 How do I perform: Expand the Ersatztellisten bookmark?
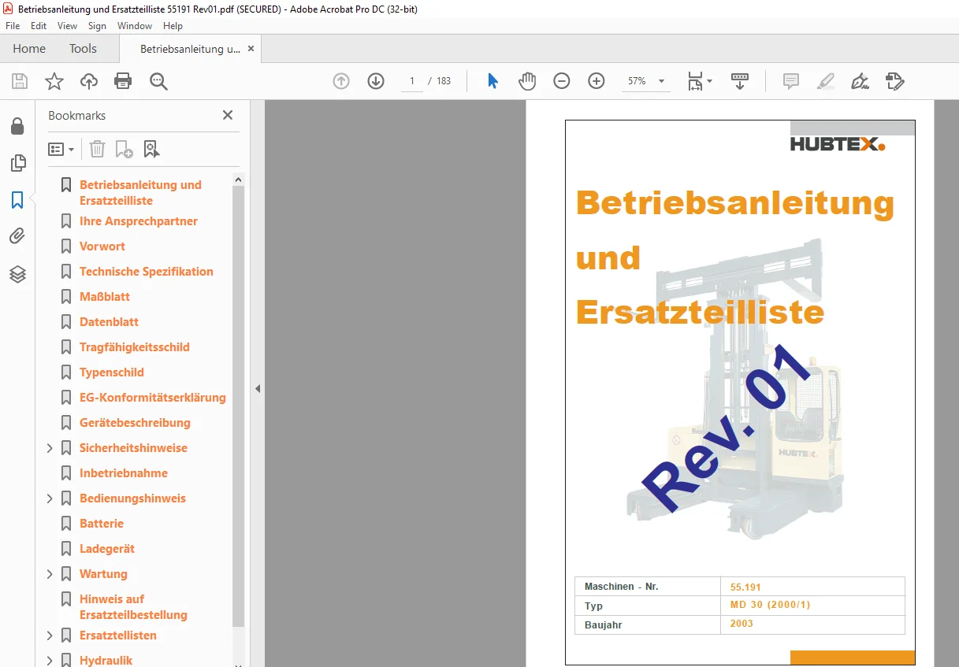click(50, 636)
